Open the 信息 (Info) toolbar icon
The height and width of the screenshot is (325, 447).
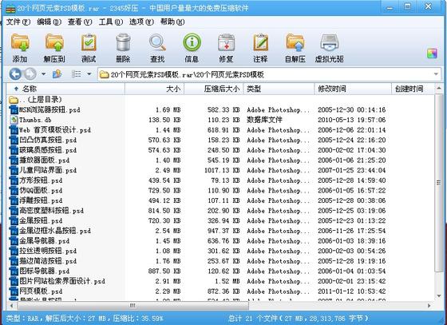(x=192, y=43)
